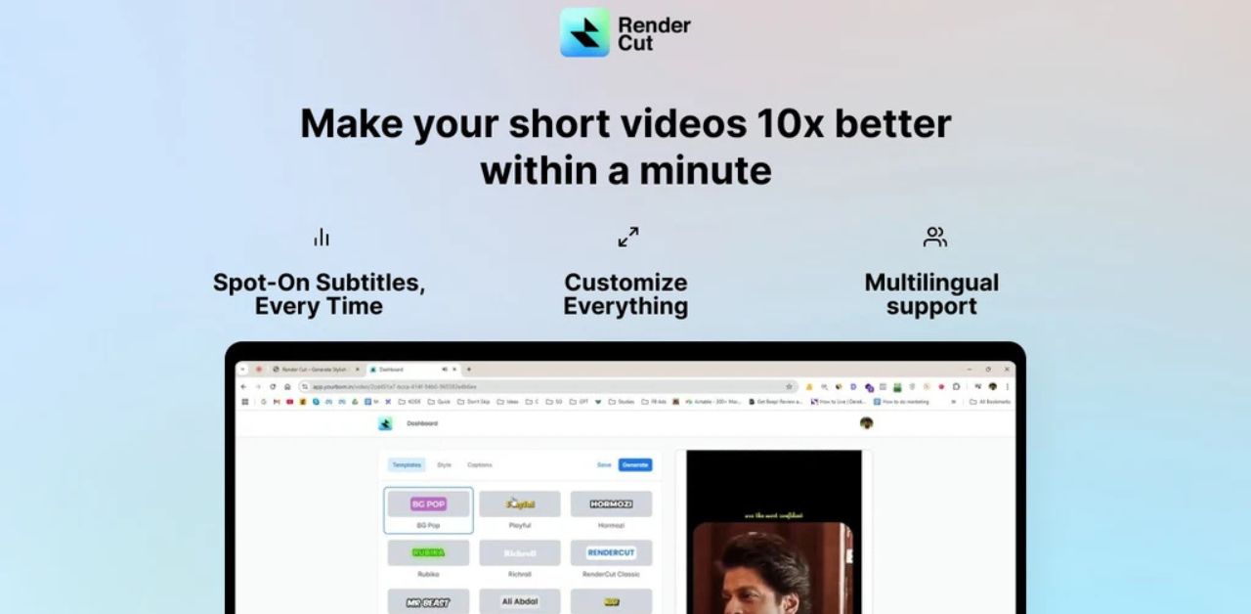Select the Richroll template
1251x614 pixels.
[x=520, y=559]
